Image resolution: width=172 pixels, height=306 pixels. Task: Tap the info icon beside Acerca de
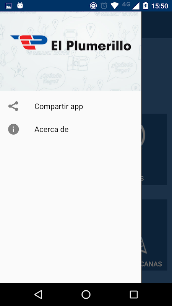[x=13, y=129]
